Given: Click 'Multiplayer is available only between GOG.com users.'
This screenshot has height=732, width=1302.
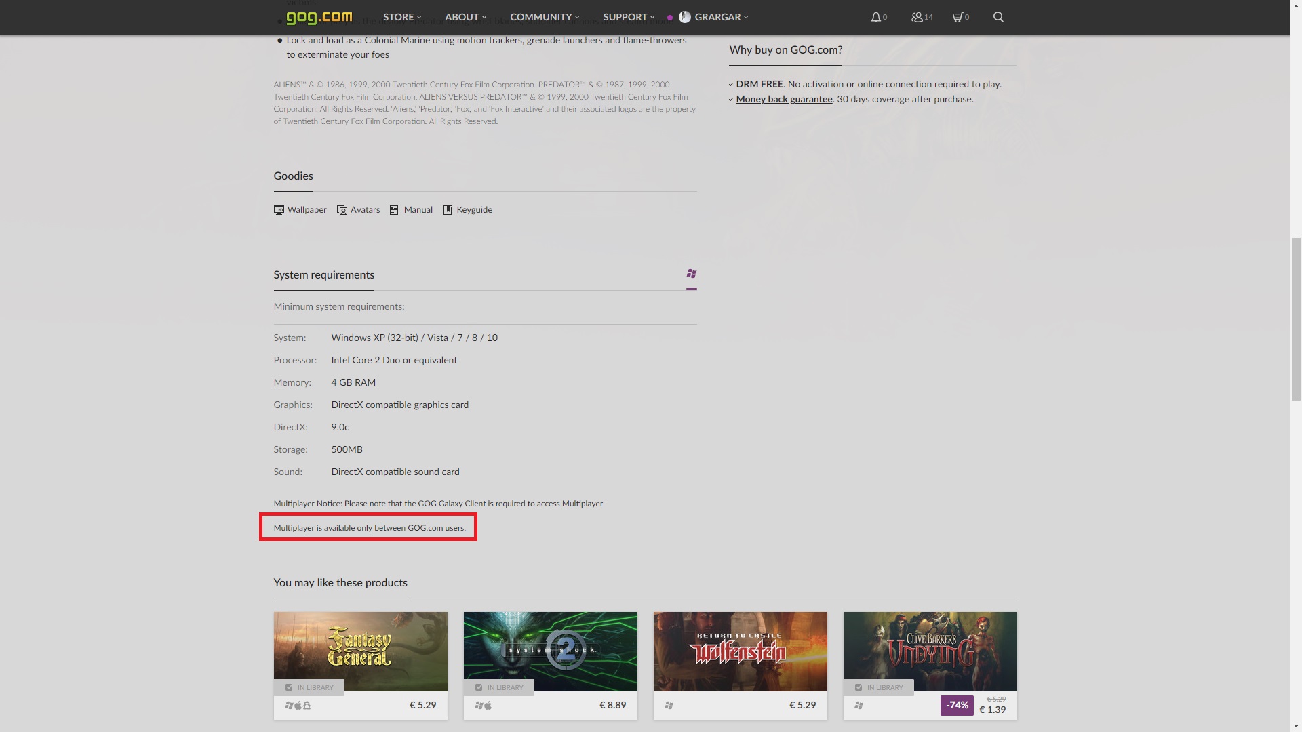Looking at the screenshot, I should tap(370, 528).
